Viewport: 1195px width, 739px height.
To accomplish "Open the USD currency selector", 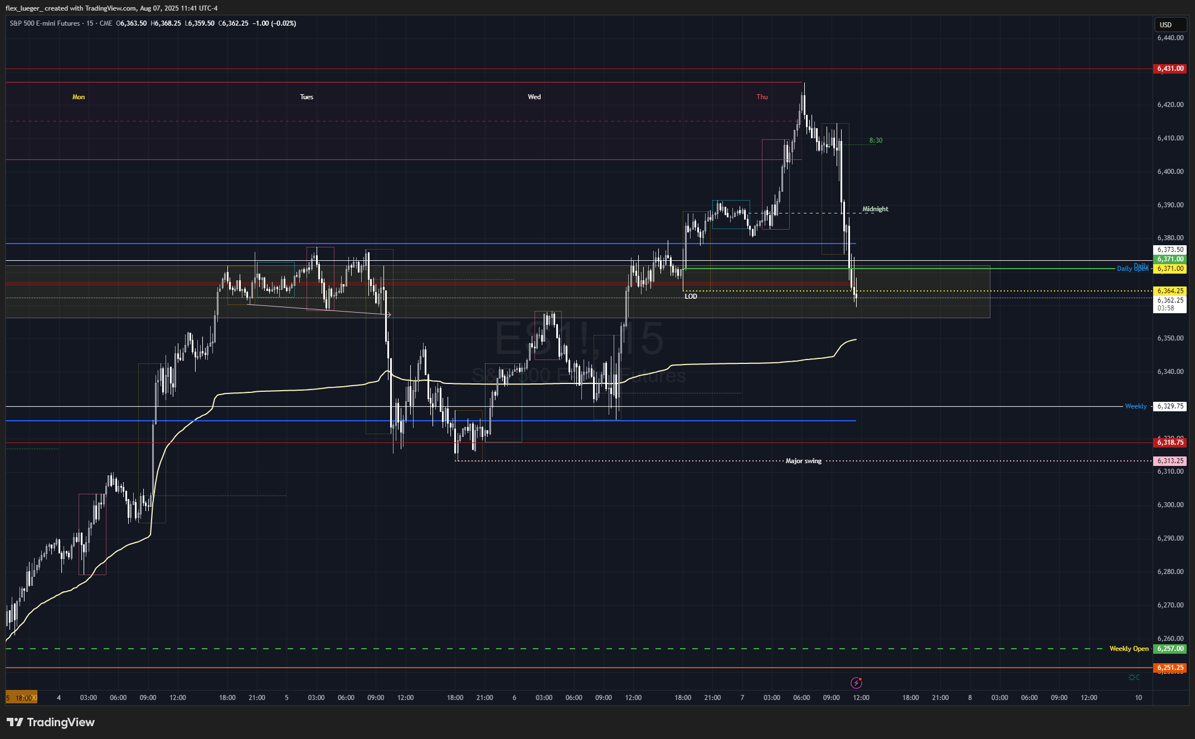I will coord(1170,25).
